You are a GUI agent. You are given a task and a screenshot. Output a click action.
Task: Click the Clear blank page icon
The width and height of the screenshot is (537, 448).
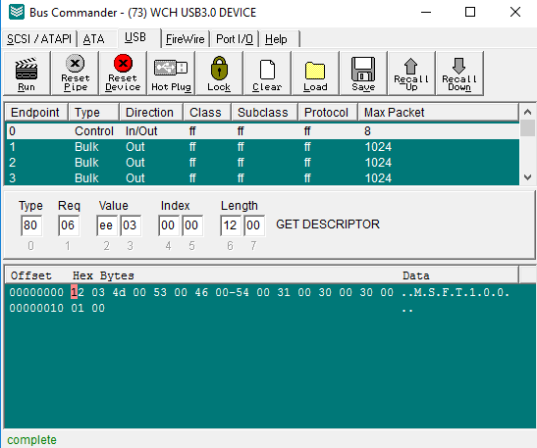tap(267, 70)
